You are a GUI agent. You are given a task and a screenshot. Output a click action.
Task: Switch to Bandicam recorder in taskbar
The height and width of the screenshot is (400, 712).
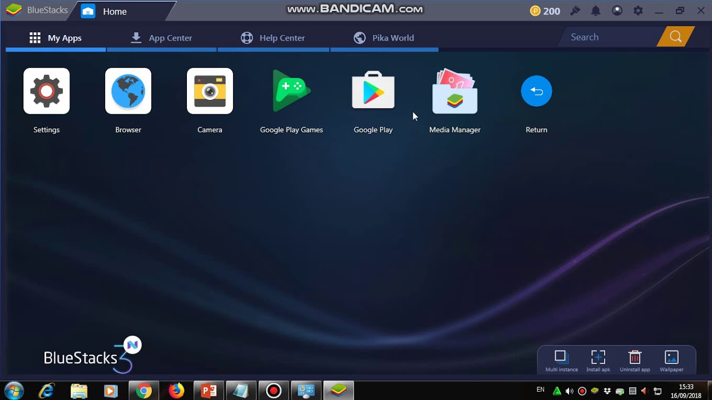(274, 391)
